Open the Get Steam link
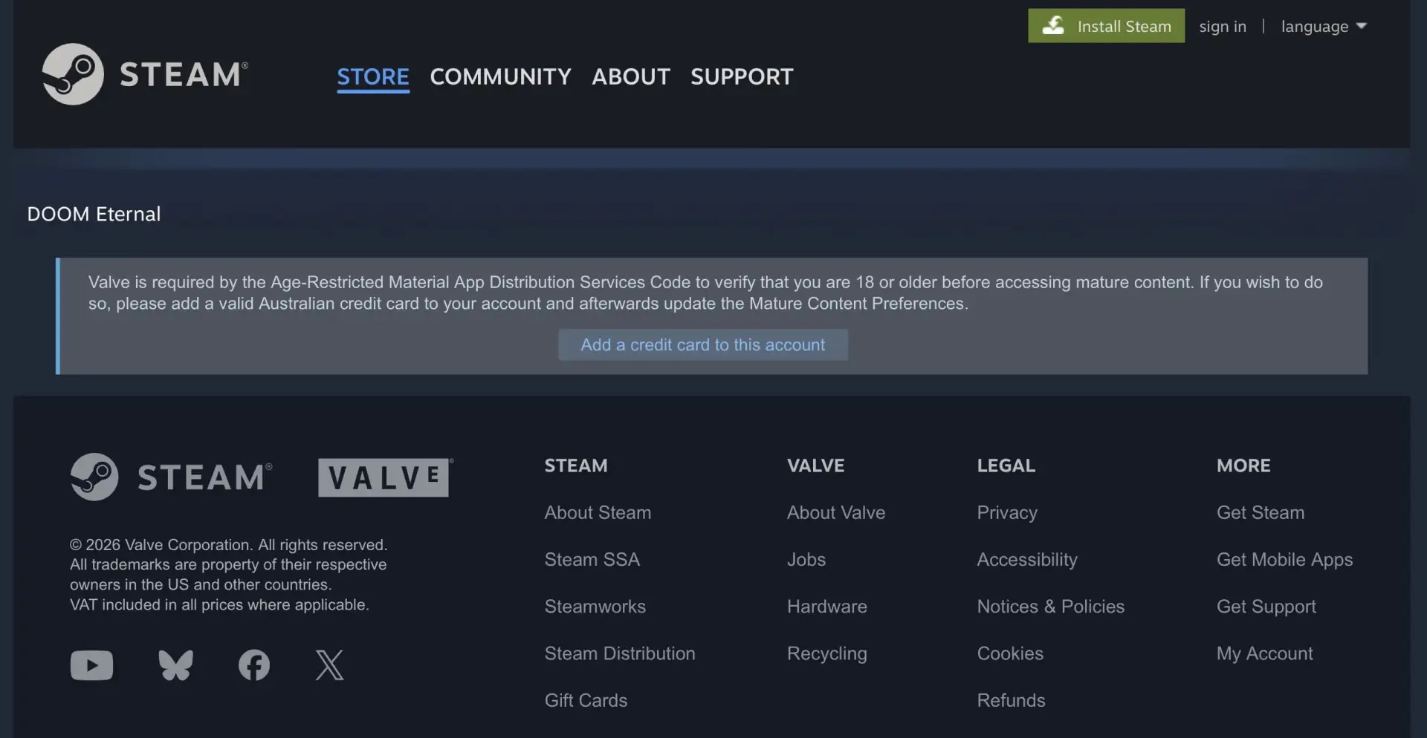Image resolution: width=1427 pixels, height=738 pixels. coord(1261,512)
